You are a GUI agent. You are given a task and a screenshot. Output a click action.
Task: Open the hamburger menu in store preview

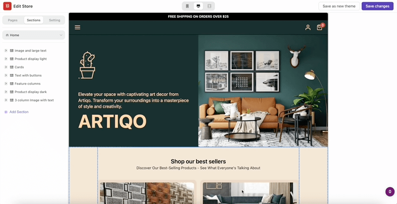[x=77, y=27]
